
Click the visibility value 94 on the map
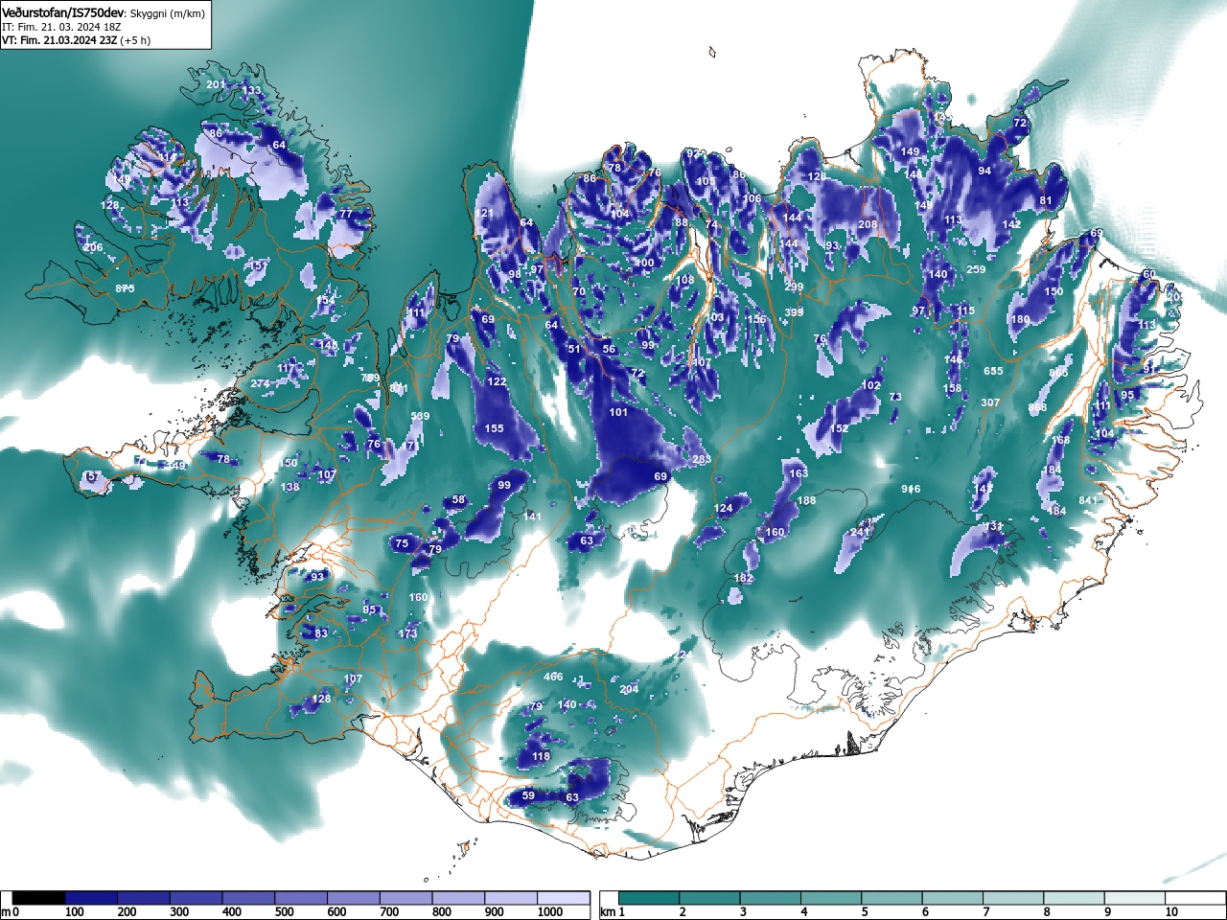[984, 171]
